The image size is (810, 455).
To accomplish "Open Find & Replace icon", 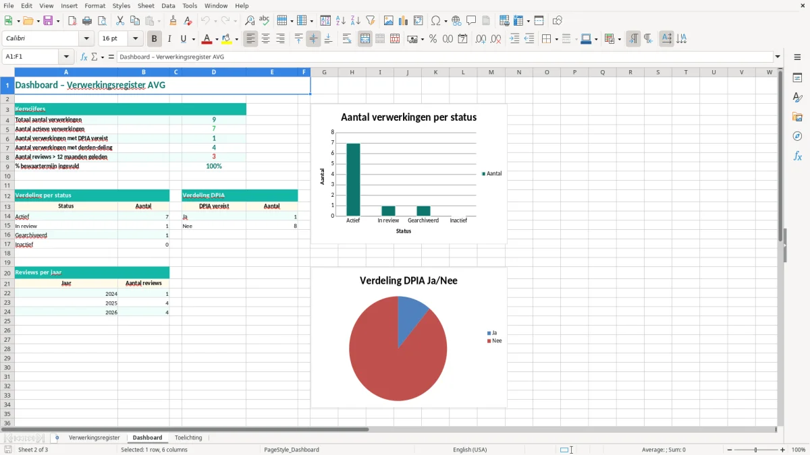I will point(250,21).
